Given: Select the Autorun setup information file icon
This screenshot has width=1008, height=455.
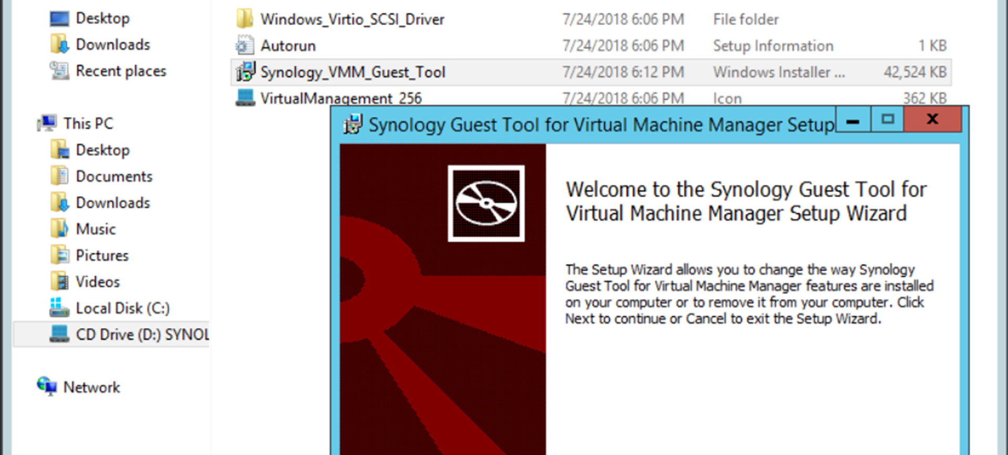Looking at the screenshot, I should pos(244,46).
